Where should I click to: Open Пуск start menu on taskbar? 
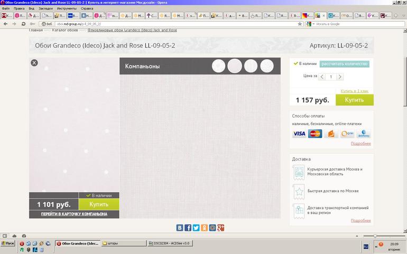pos(8,243)
